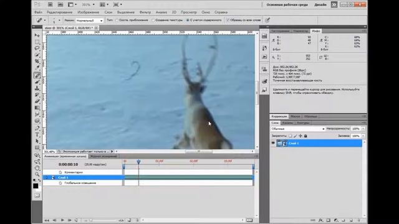The height and width of the screenshot is (224, 399).
Task: Launch Adobe Bridge from top bar
Action: (50, 4)
